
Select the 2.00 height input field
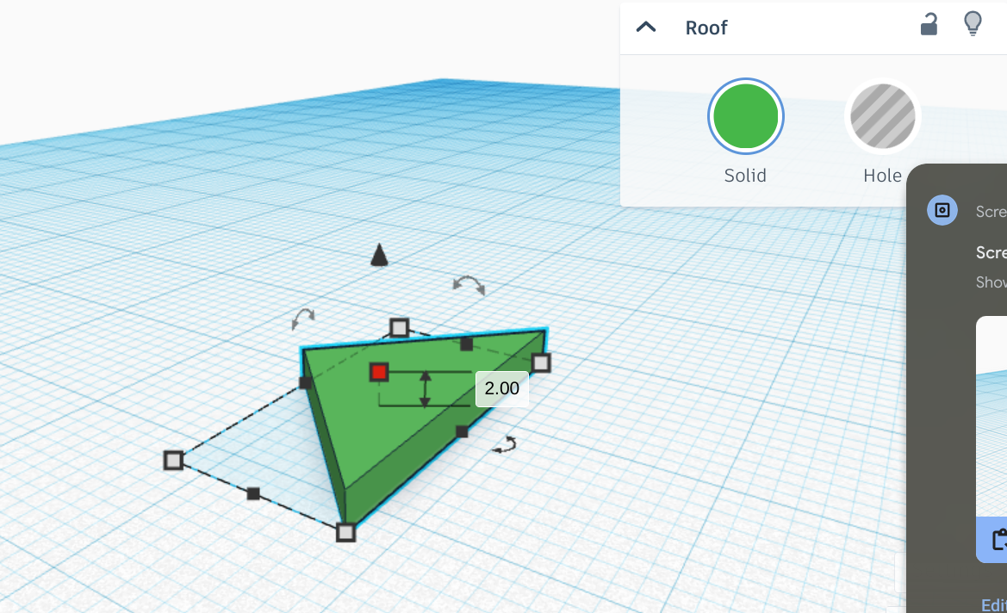(502, 389)
